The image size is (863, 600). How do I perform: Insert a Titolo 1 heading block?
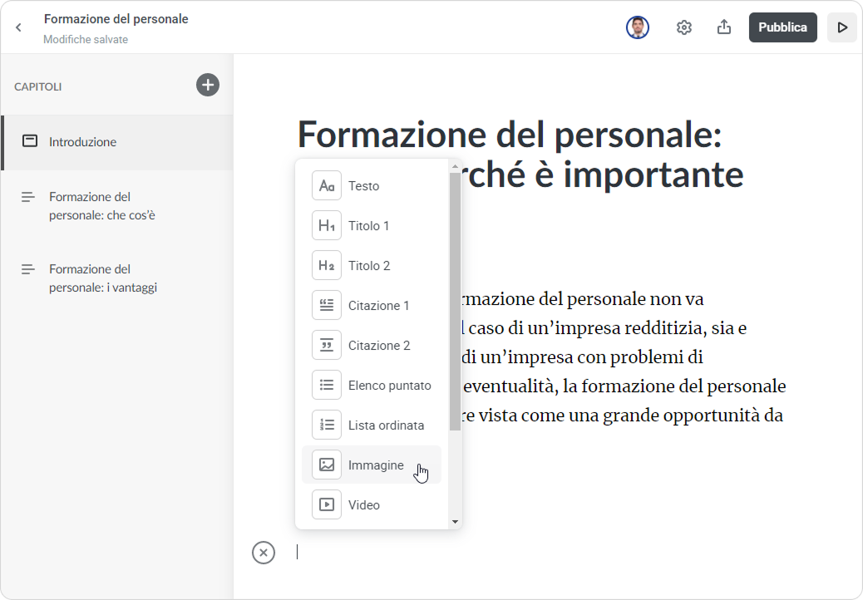point(368,226)
